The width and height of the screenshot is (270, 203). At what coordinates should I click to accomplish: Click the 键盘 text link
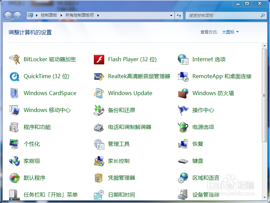pos(198,161)
